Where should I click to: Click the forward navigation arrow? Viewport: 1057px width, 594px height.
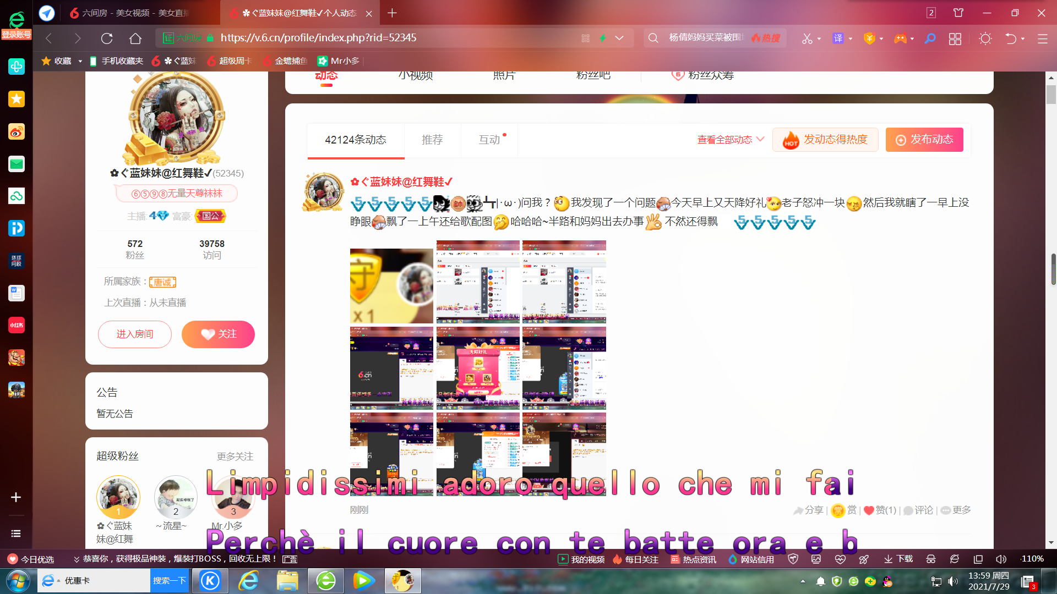click(78, 38)
